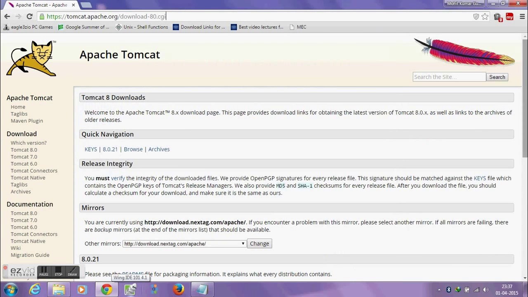Switch to Chrome in the taskbar
Viewport: 528px width, 297px height.
(106, 290)
